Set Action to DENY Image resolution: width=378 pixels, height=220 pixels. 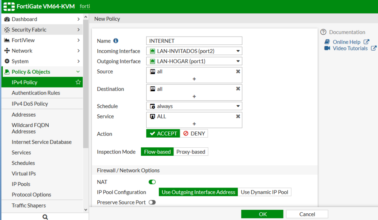[194, 134]
